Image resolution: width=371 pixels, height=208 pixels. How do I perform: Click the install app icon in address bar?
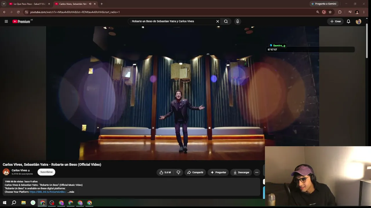tap(324, 12)
